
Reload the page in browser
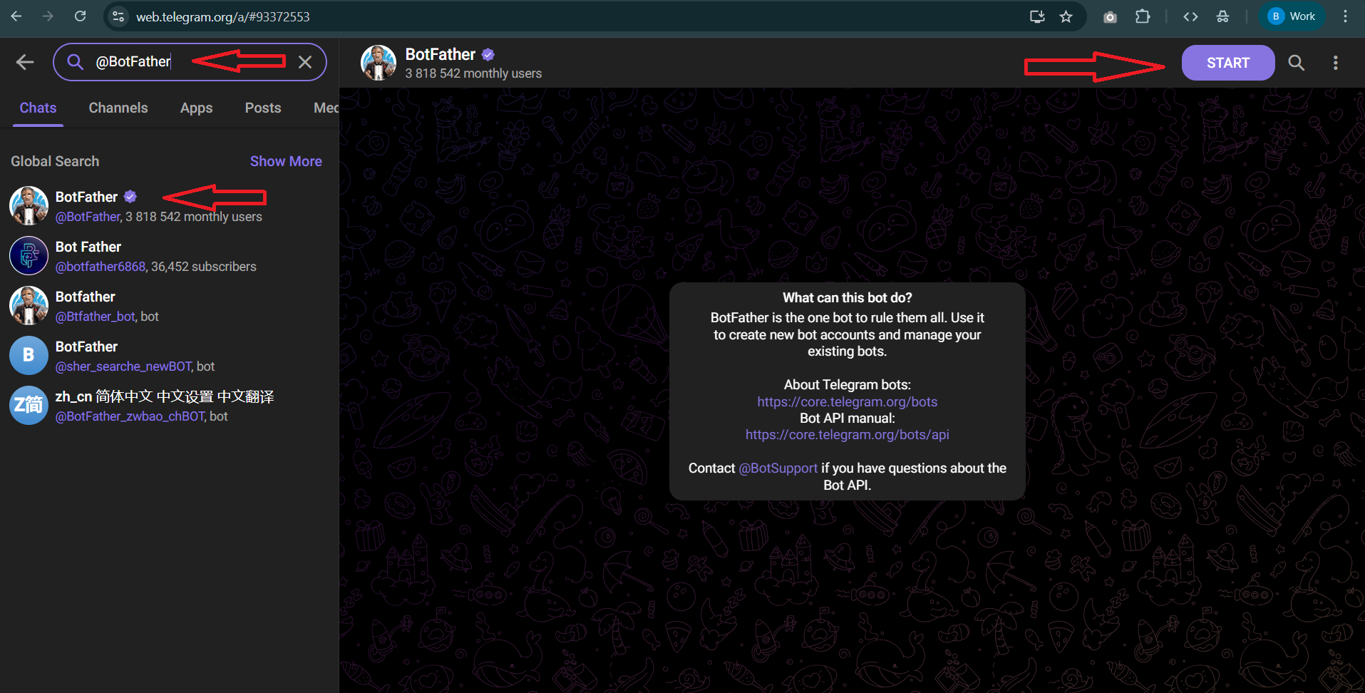pyautogui.click(x=81, y=16)
